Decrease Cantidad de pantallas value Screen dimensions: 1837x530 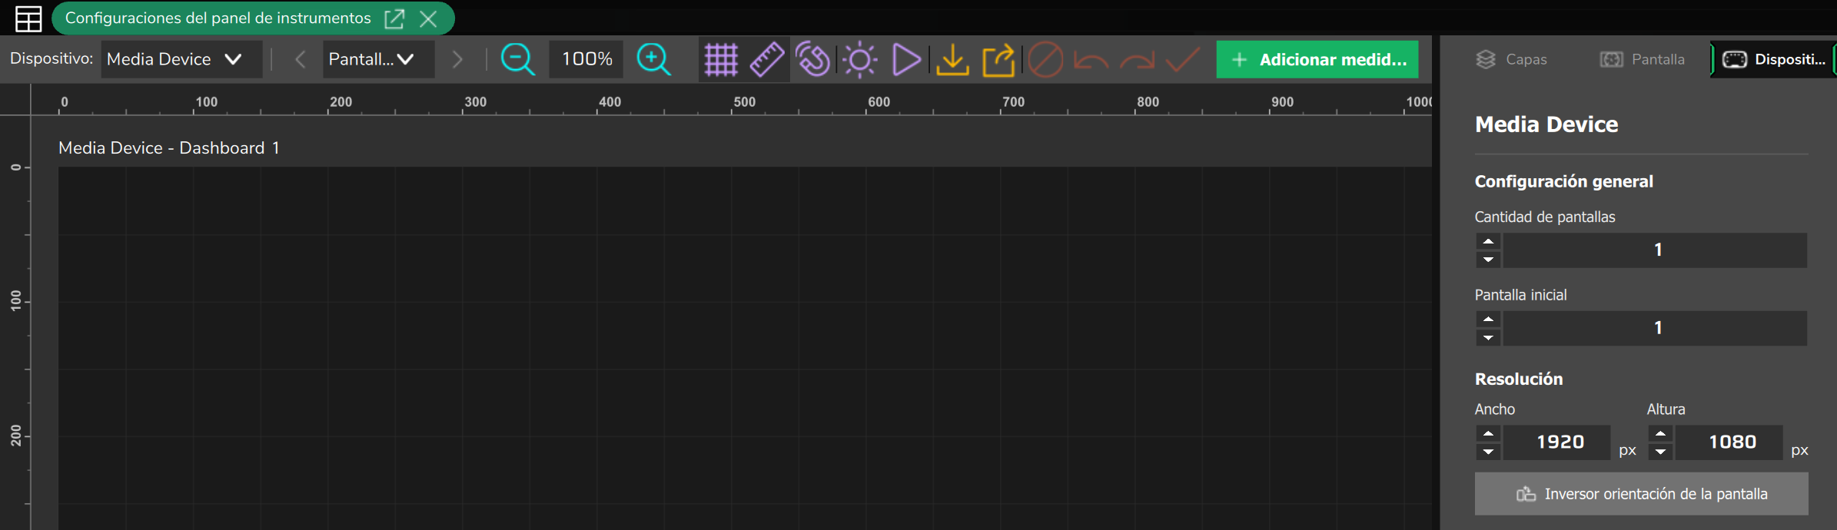pyautogui.click(x=1488, y=260)
